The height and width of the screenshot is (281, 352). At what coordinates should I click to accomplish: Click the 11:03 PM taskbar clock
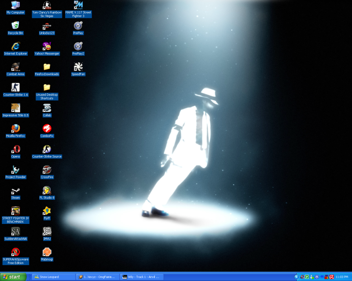click(342, 277)
